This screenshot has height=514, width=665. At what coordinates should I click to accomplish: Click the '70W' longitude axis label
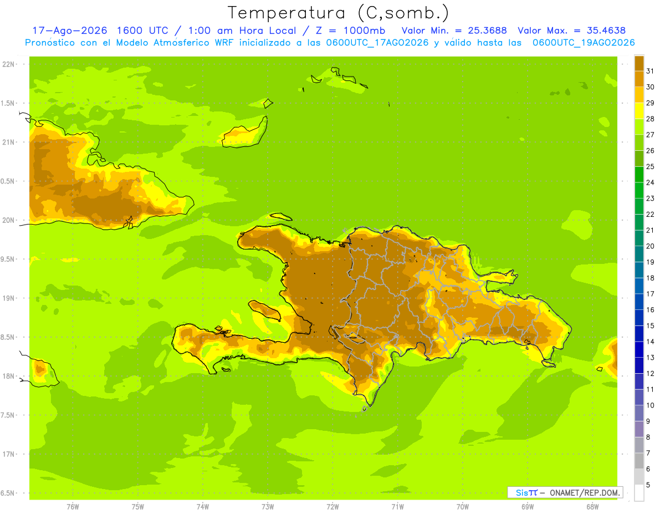coord(463,507)
